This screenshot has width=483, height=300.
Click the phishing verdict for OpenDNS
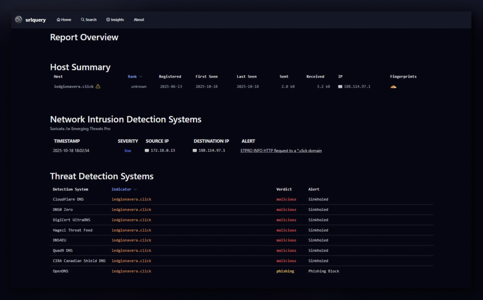tap(285, 271)
